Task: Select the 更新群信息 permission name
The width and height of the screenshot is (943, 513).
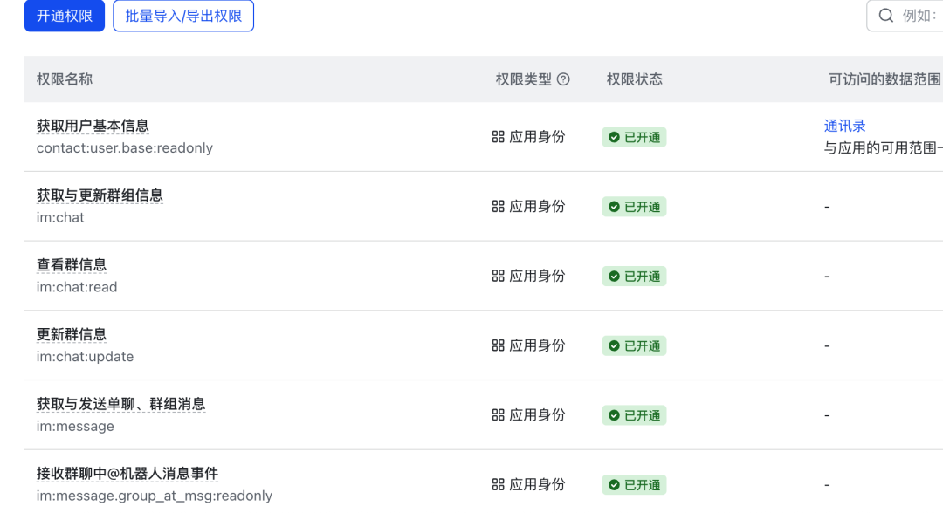Action: click(72, 334)
